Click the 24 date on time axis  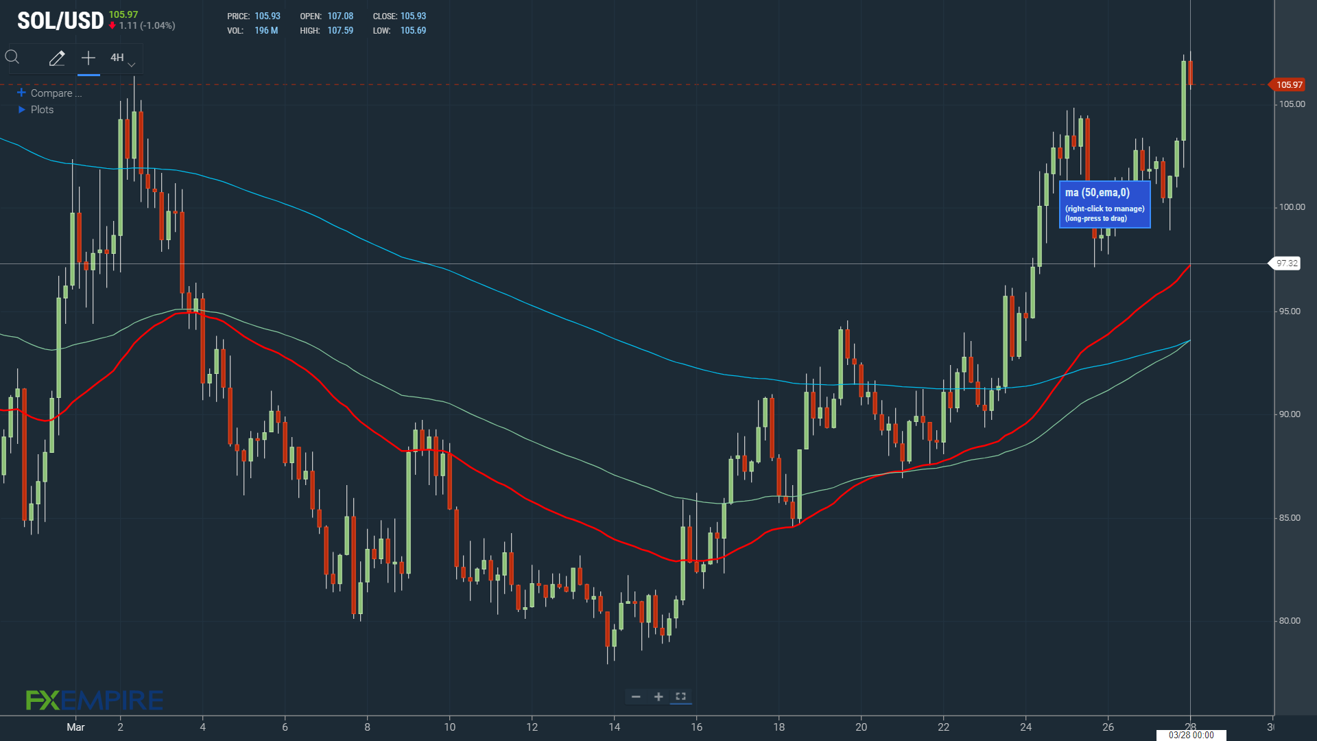[1026, 727]
